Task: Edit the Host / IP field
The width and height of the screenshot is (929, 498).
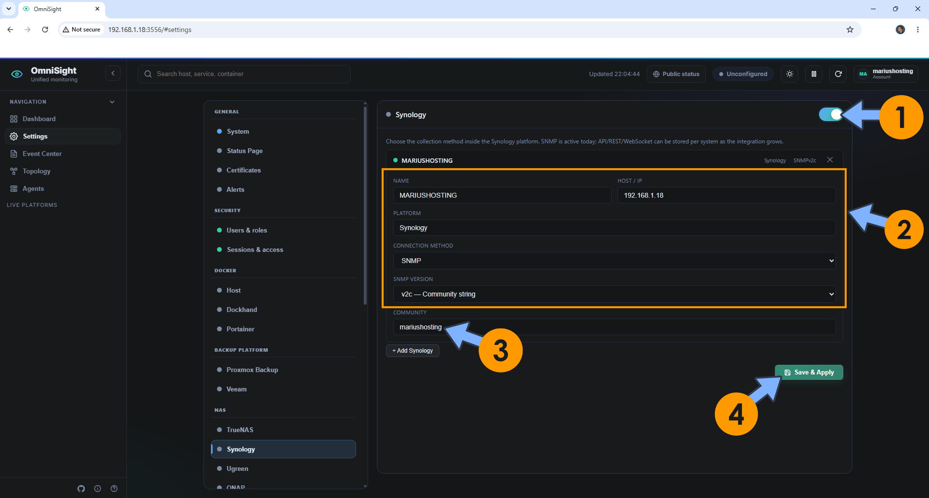Action: 727,195
